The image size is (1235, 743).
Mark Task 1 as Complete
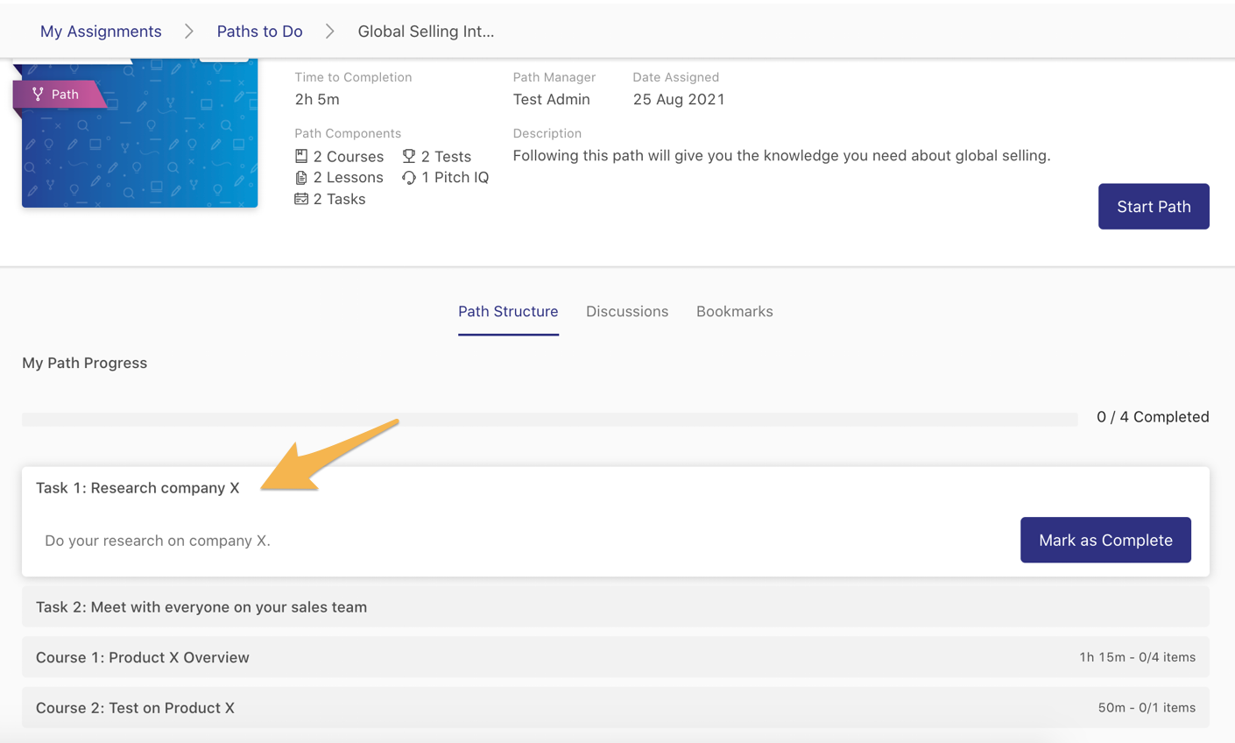click(1105, 541)
